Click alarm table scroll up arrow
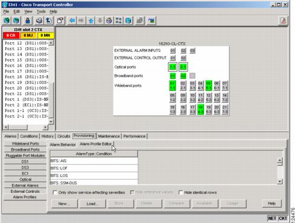The height and width of the screenshot is (223, 295). [280, 160]
